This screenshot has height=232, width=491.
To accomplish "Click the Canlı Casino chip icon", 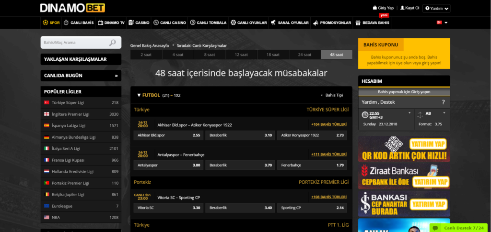I will (x=156, y=23).
